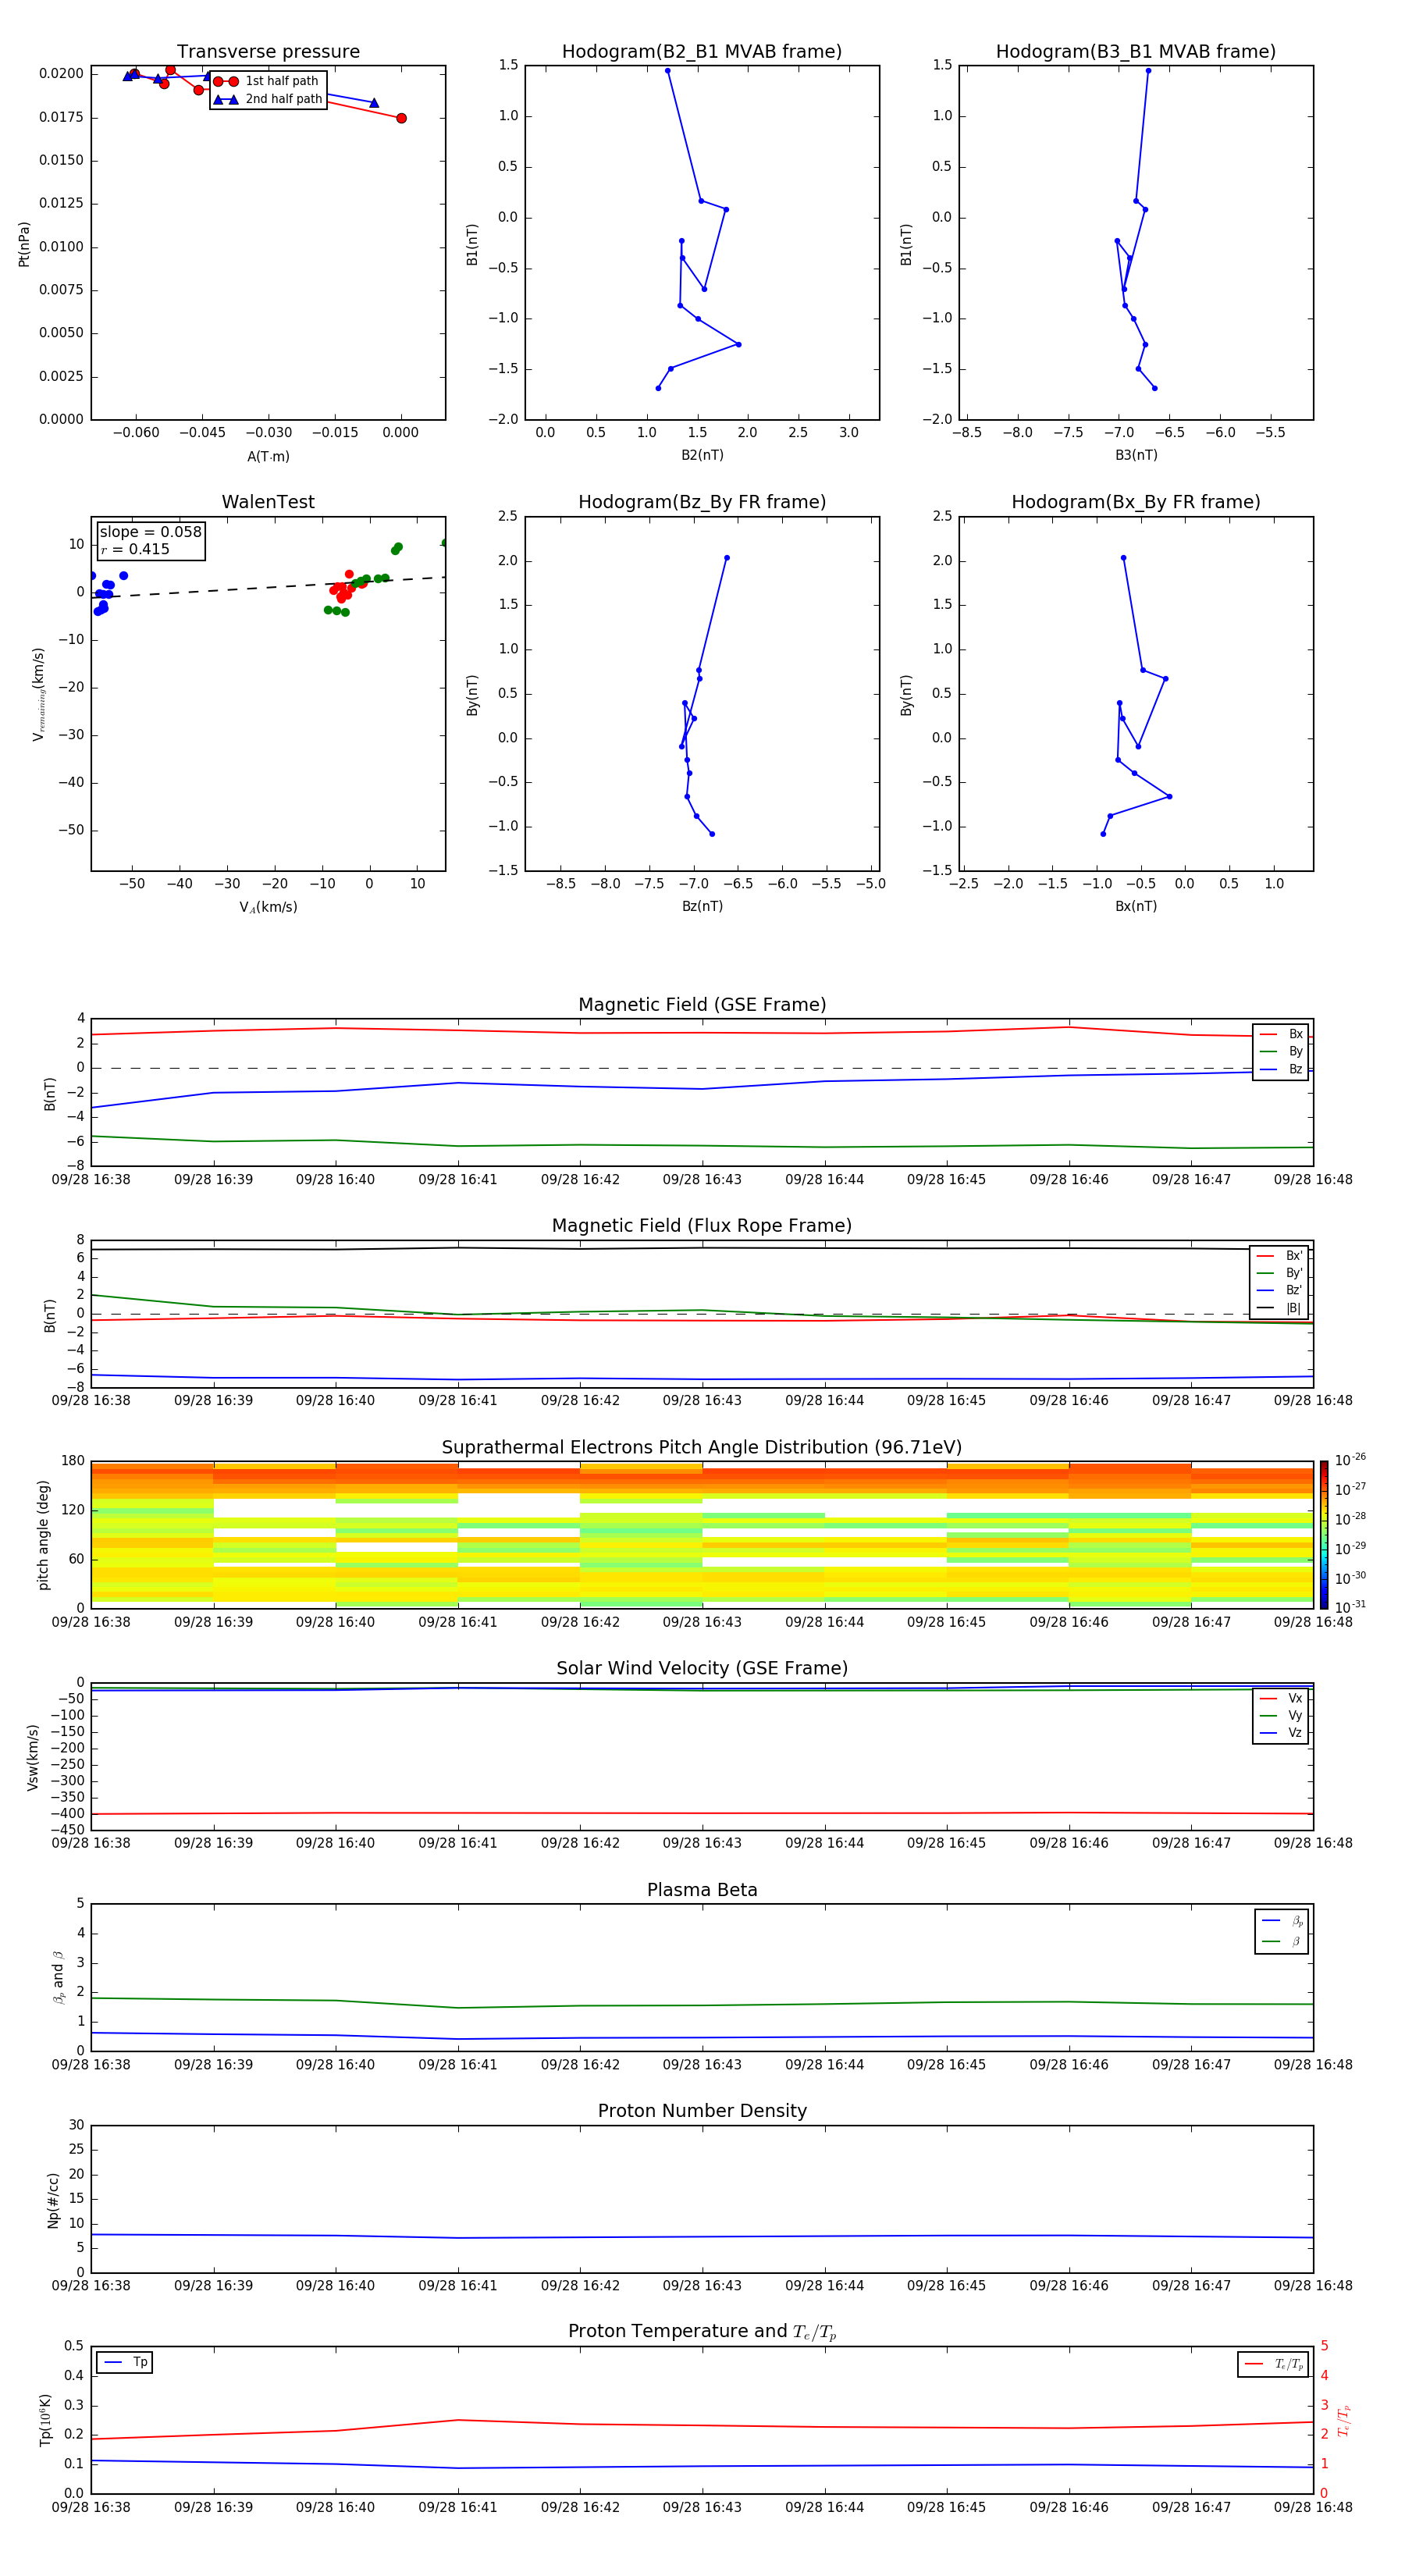Screen dimensions: 1405x2576
Task: Select the slope and r annotation box in WalenTest
Action: tap(150, 540)
